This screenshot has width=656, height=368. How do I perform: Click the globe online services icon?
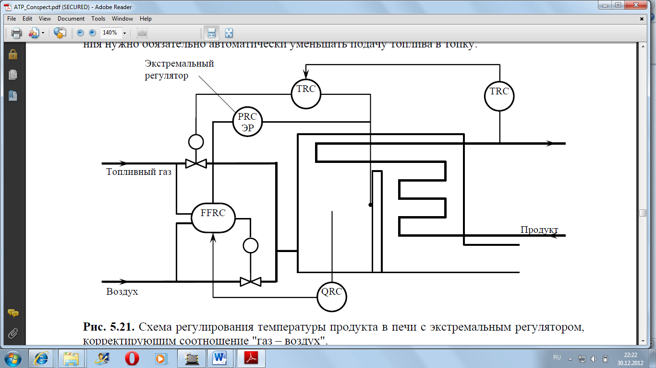coord(60,33)
